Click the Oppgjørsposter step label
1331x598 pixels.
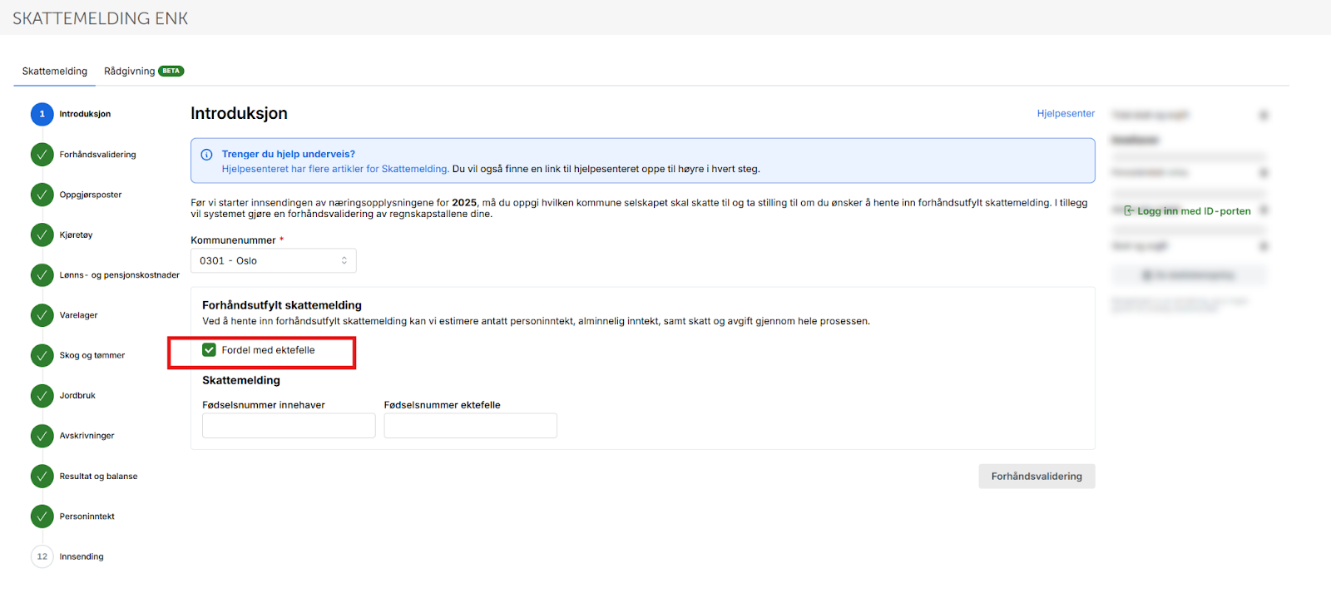[x=91, y=195]
